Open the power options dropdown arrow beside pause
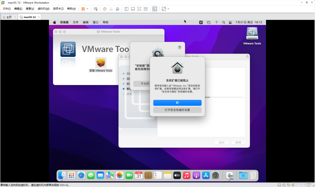Screen dimensions: 315x187 coord(88,9)
